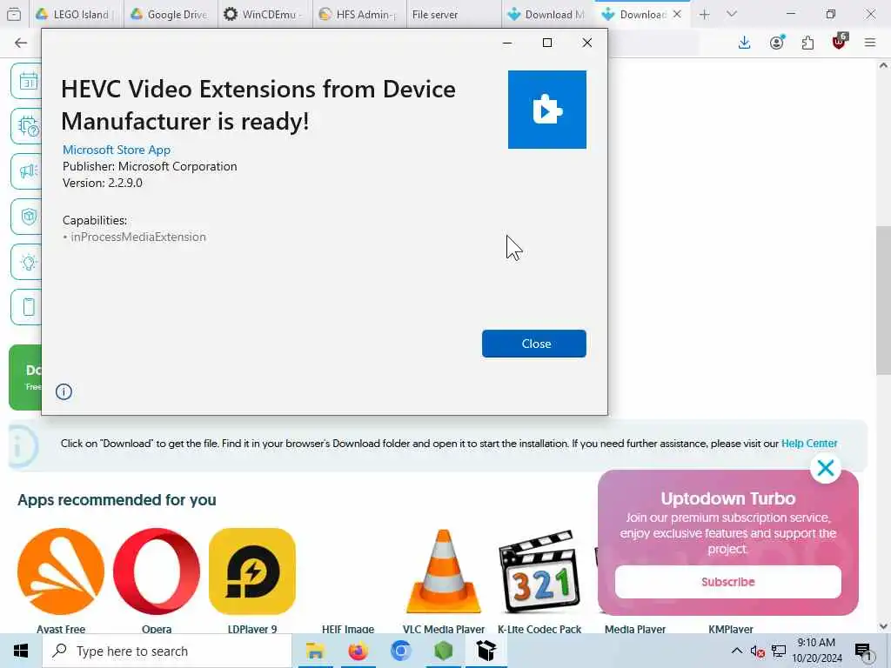Image resolution: width=891 pixels, height=668 pixels.
Task: Click the chip requirements sidebar icon
Action: click(x=27, y=126)
